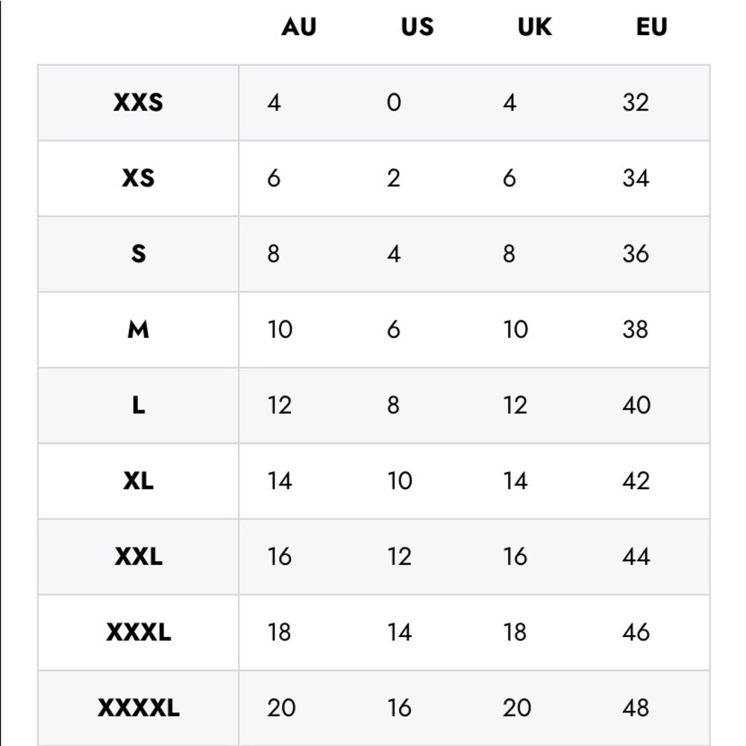Select the XXL size row label
The width and height of the screenshot is (746, 746).
[x=138, y=557]
